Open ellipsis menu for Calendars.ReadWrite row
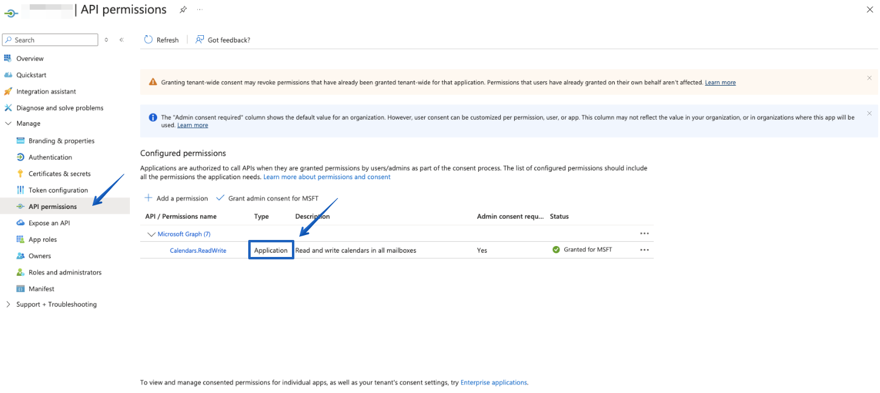880x393 pixels. click(x=645, y=250)
